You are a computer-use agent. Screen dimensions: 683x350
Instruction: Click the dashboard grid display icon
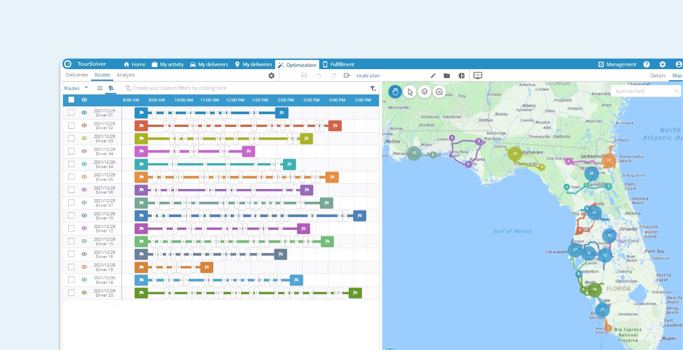point(477,75)
